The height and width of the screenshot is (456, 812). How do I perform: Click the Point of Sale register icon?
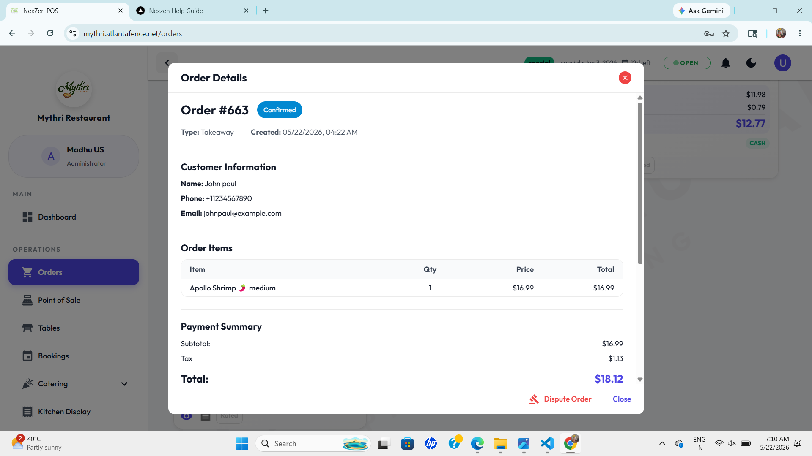coord(27,300)
